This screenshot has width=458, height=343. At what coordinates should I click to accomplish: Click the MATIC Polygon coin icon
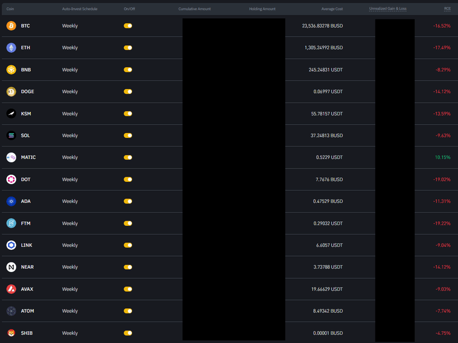(x=11, y=158)
